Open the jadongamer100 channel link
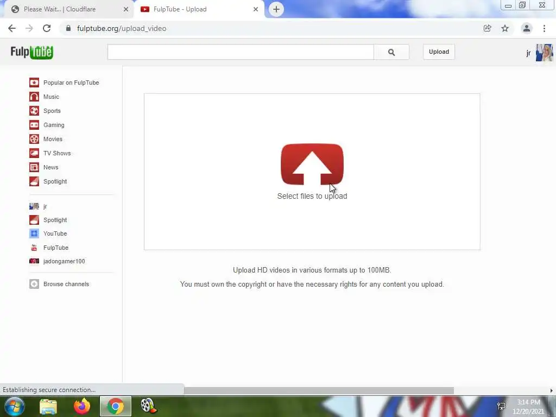 coord(64,261)
